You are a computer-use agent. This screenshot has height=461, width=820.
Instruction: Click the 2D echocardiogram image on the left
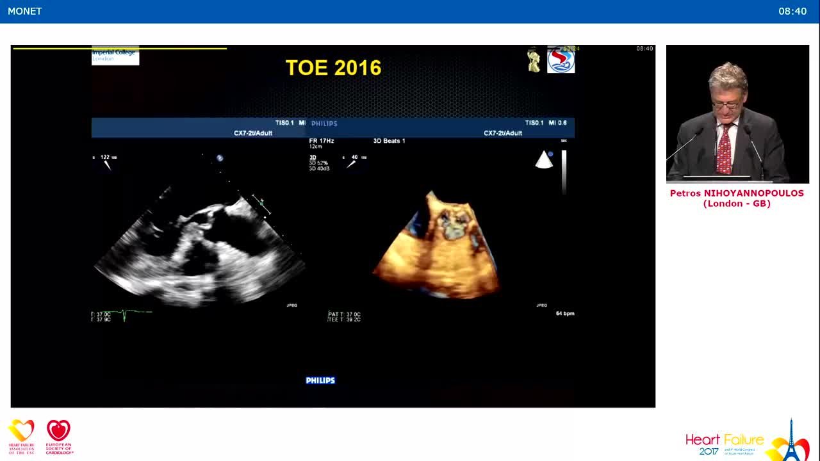pos(199,247)
